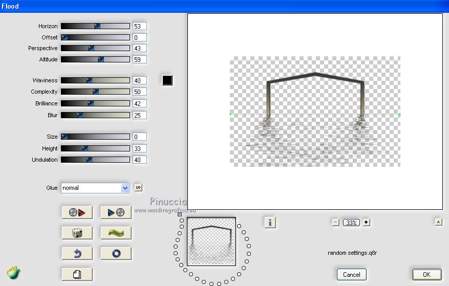Image resolution: width=449 pixels, height=286 pixels.
Task: Click the green wave button
Action: [x=116, y=233]
